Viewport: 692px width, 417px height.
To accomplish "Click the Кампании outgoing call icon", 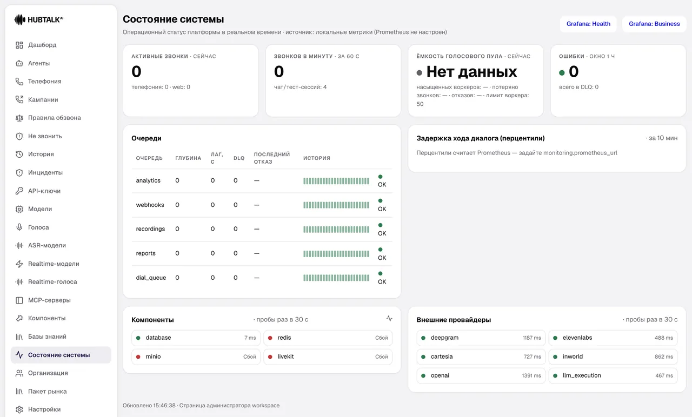I will click(x=19, y=100).
